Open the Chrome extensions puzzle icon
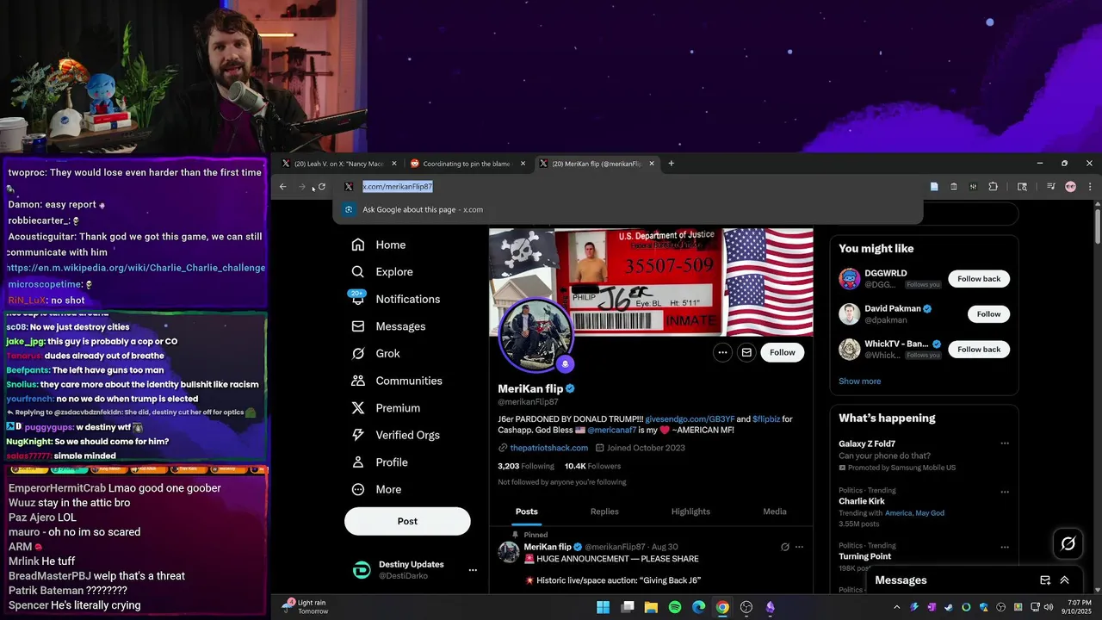1102x620 pixels. pyautogui.click(x=993, y=186)
